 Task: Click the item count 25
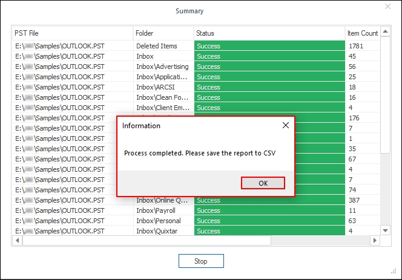[x=352, y=77]
